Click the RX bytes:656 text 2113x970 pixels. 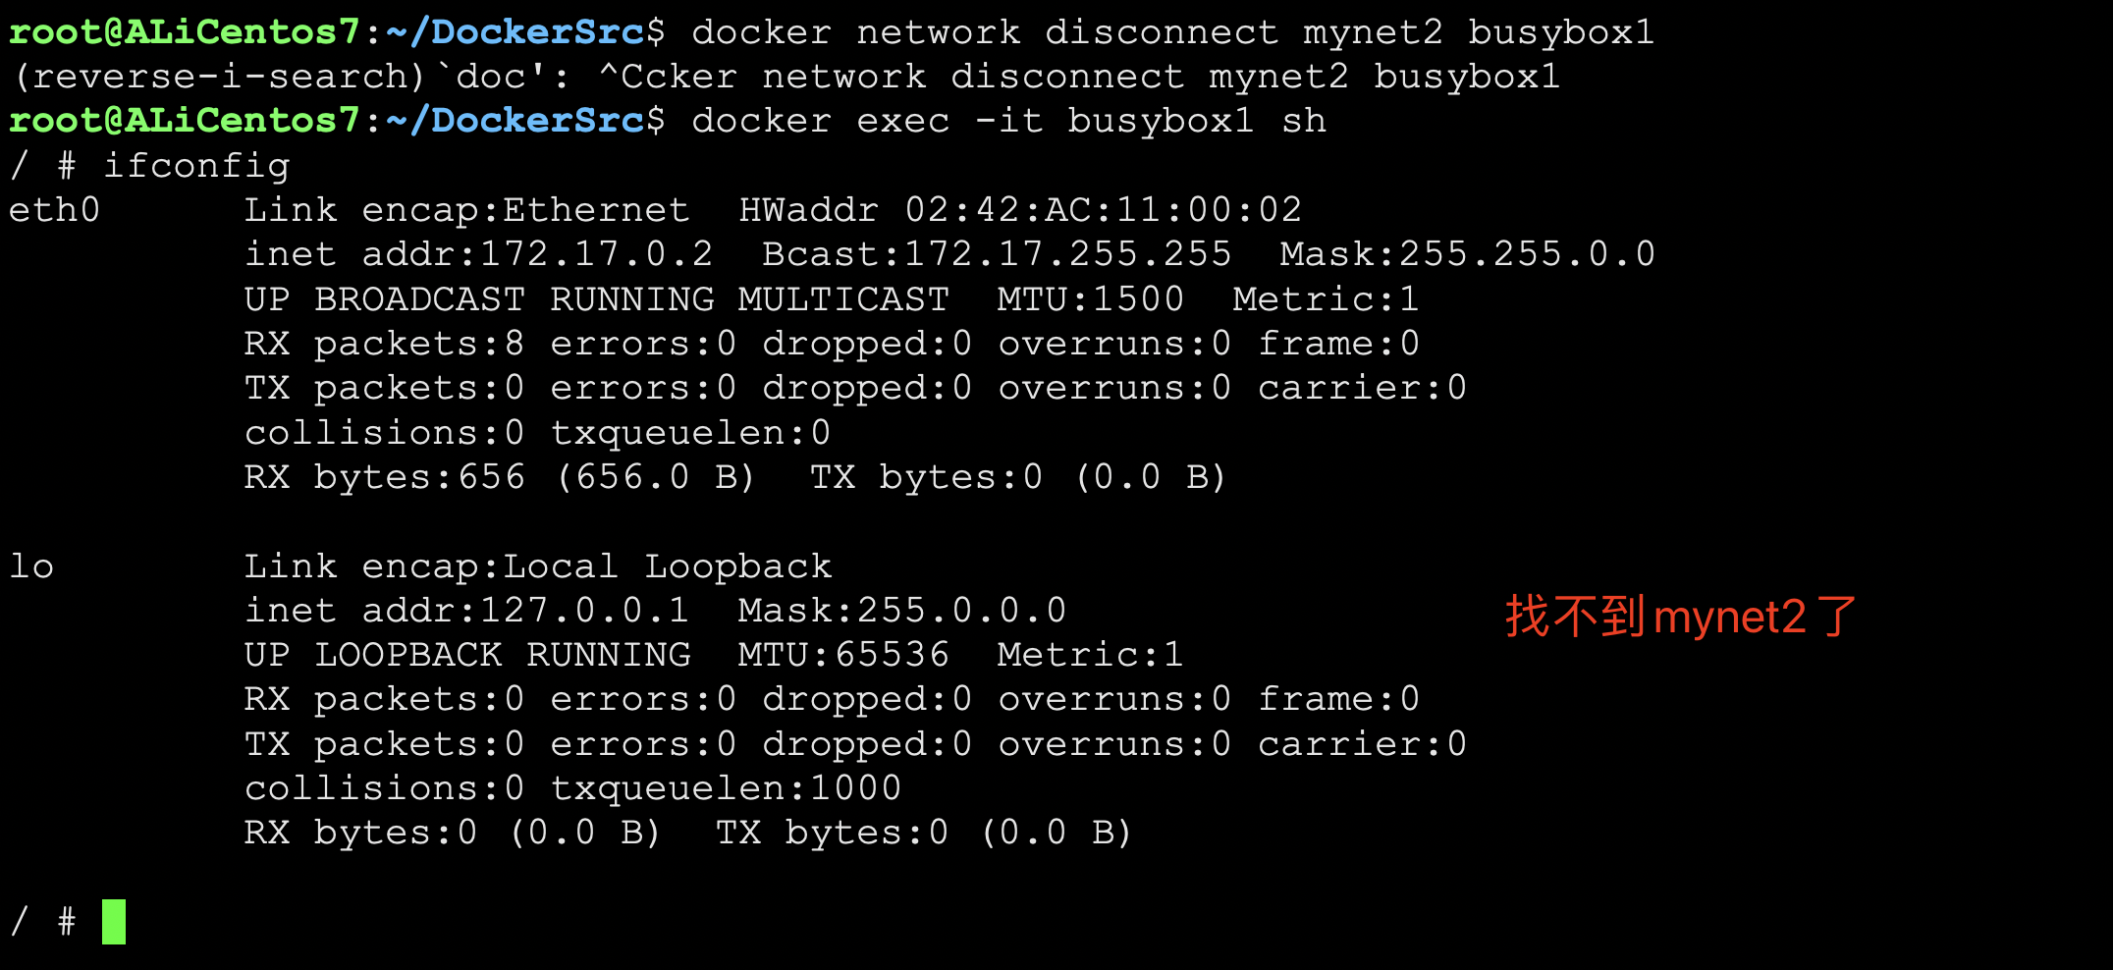tap(384, 477)
